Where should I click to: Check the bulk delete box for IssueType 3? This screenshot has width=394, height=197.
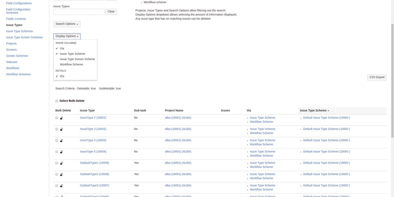pyautogui.click(x=57, y=129)
